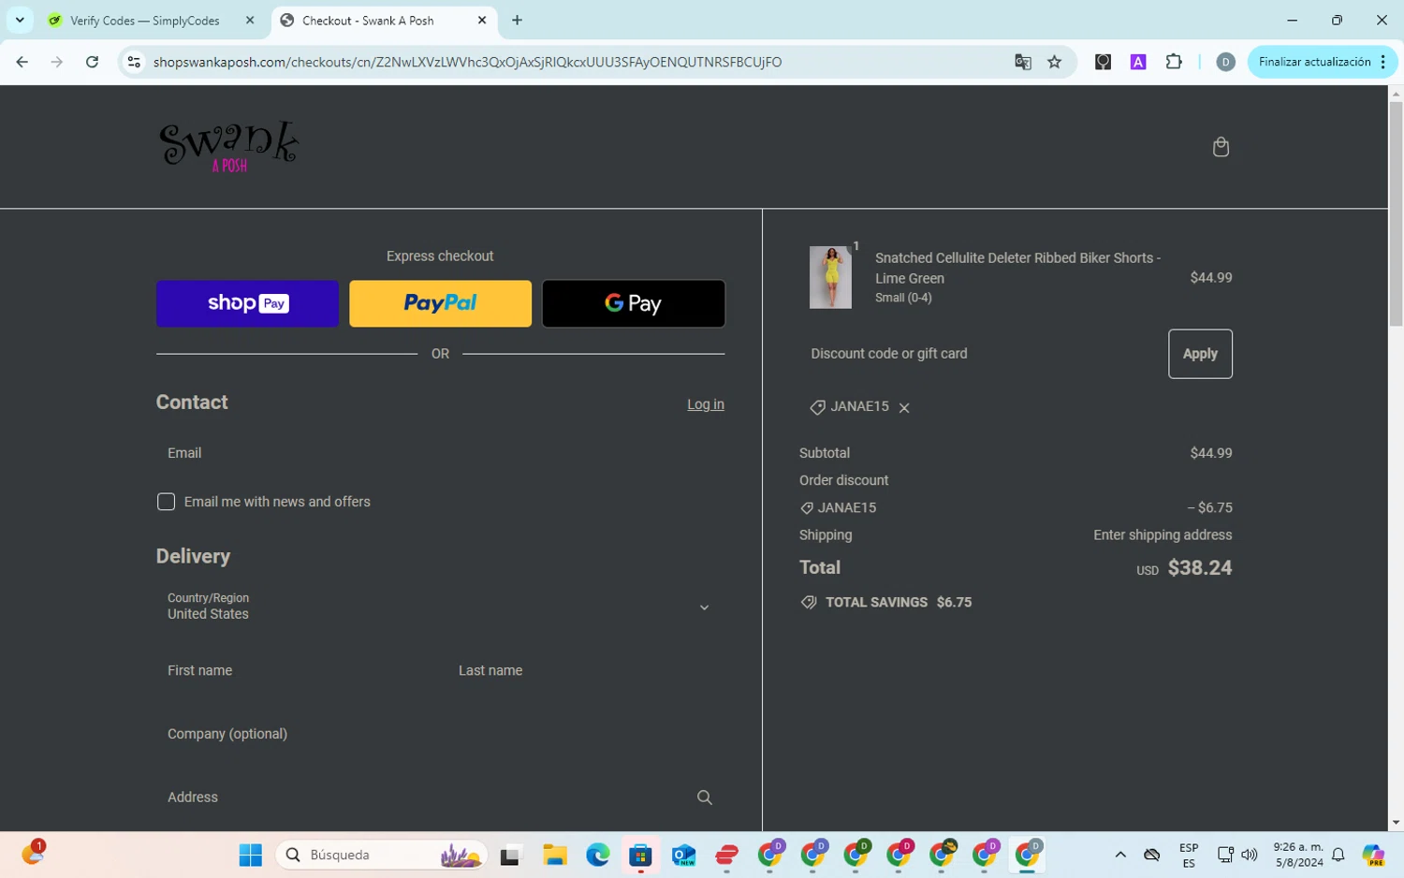Select the Checkout - Swank A Posh tab

click(384, 20)
